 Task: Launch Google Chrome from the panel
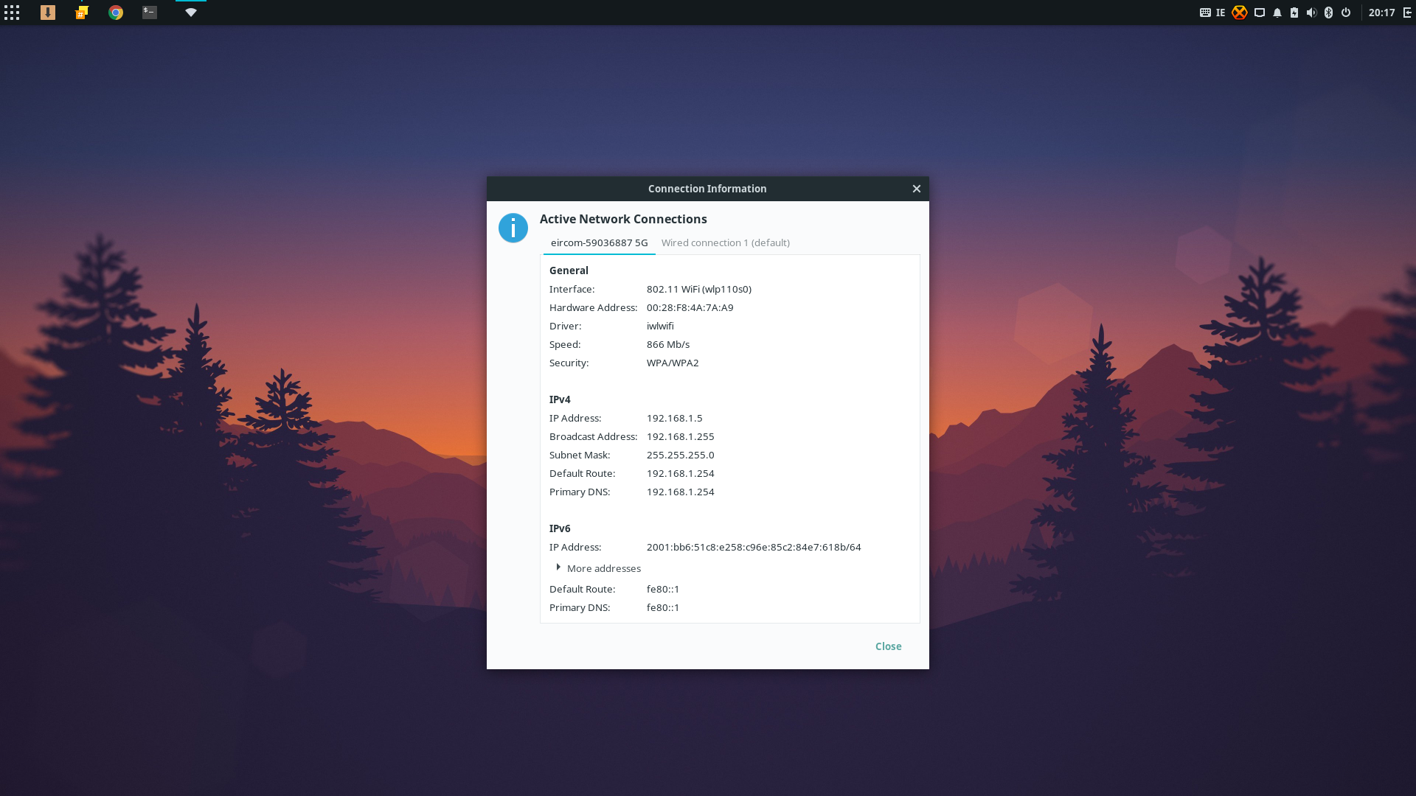pyautogui.click(x=116, y=13)
